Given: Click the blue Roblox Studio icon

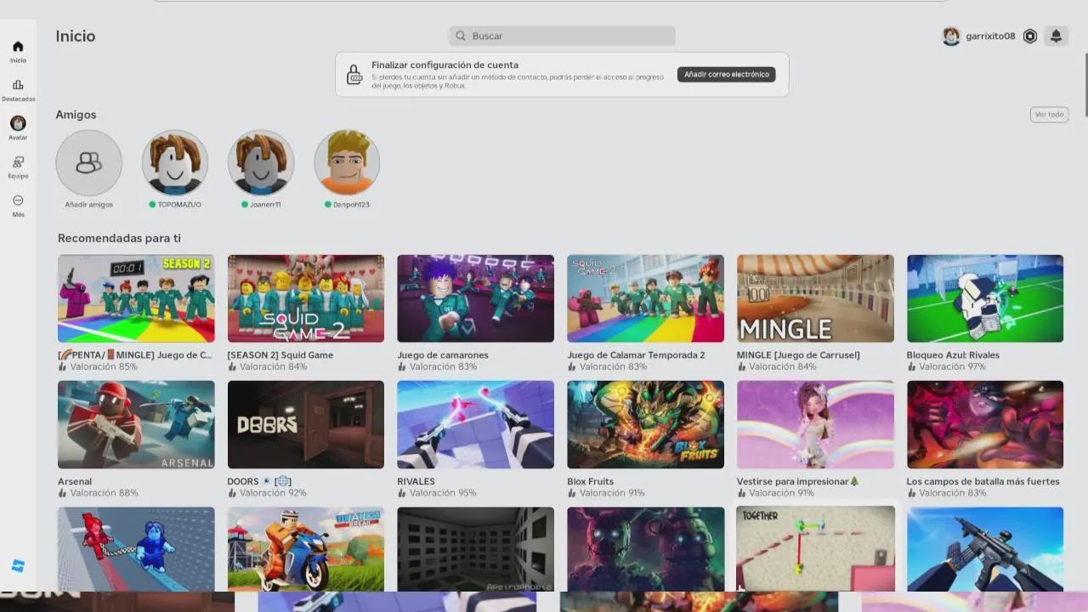Looking at the screenshot, I should point(18,566).
